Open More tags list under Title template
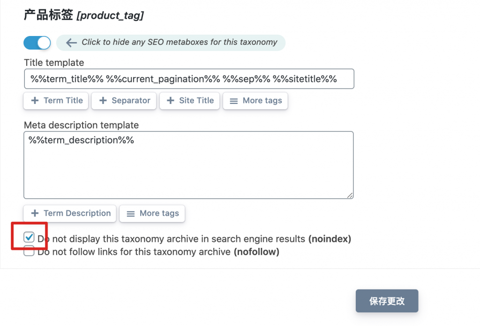The image size is (480, 326). [255, 101]
